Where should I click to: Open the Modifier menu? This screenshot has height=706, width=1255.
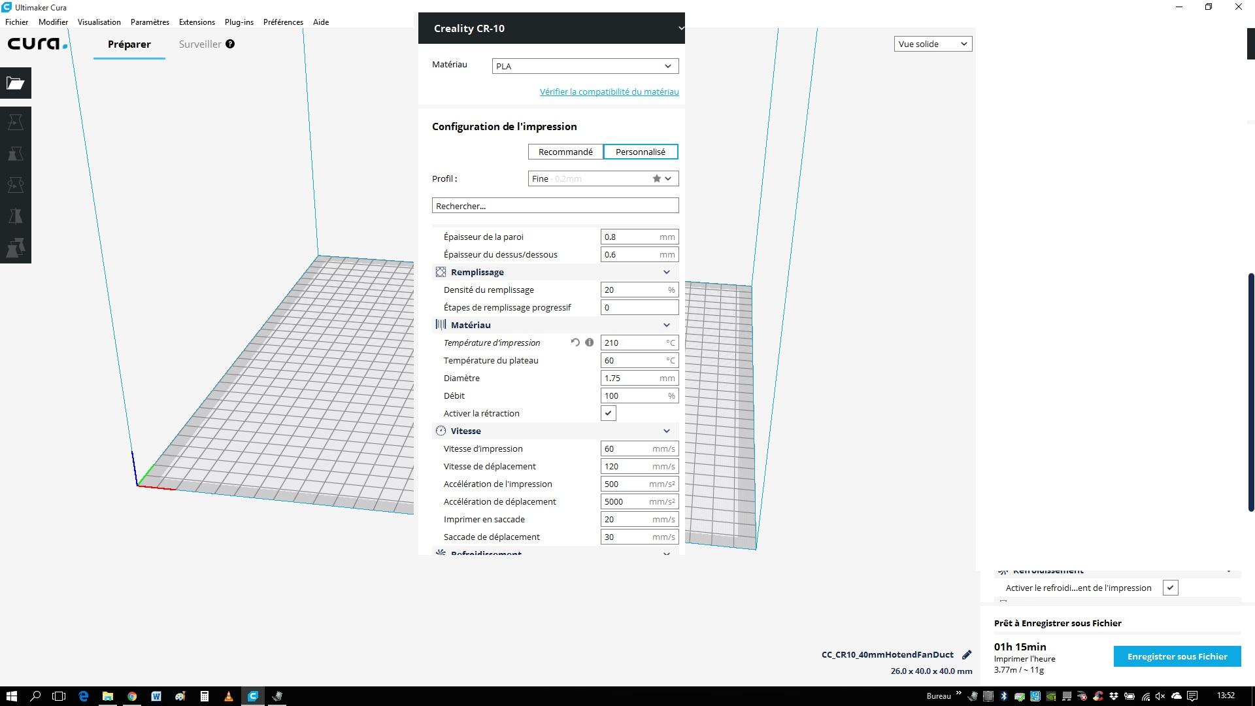click(53, 22)
